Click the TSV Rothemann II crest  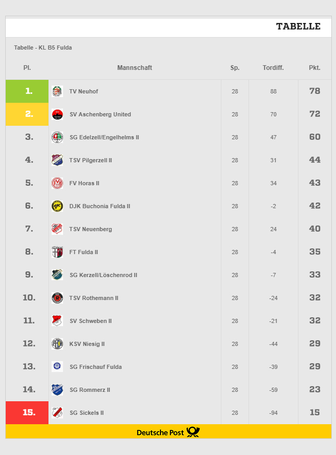pyautogui.click(x=57, y=298)
